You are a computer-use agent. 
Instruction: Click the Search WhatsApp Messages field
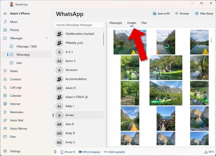tap(79, 25)
